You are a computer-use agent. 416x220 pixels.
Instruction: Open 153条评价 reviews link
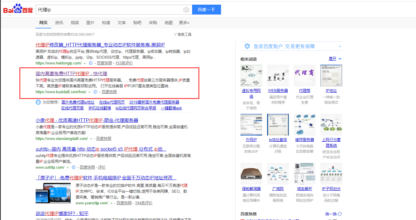124,63
